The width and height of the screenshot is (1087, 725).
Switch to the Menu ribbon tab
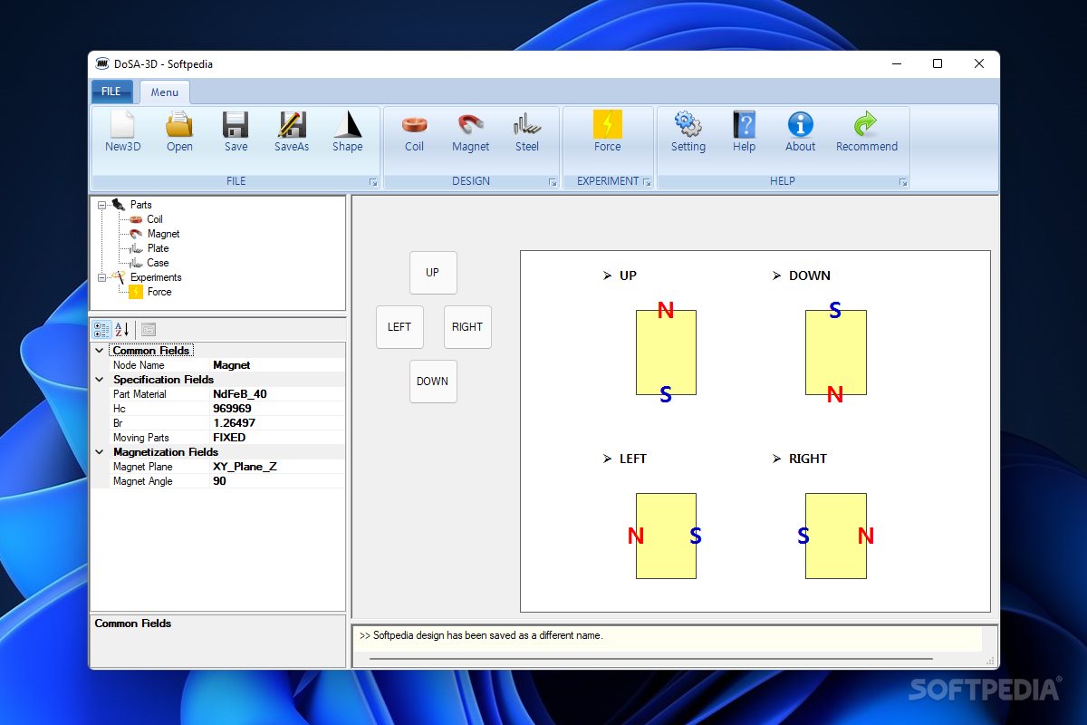[165, 92]
